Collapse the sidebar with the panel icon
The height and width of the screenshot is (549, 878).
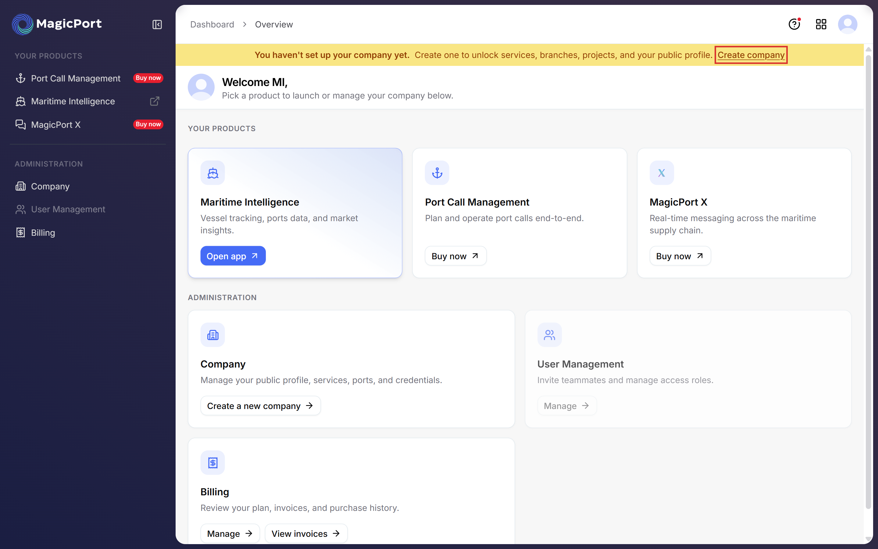pos(157,24)
